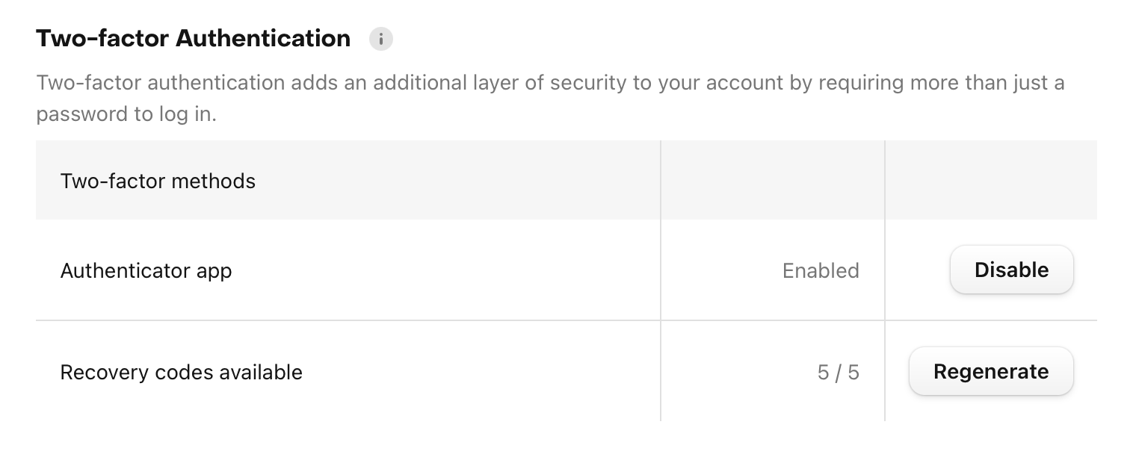Disable the Authenticator app method

point(1011,270)
